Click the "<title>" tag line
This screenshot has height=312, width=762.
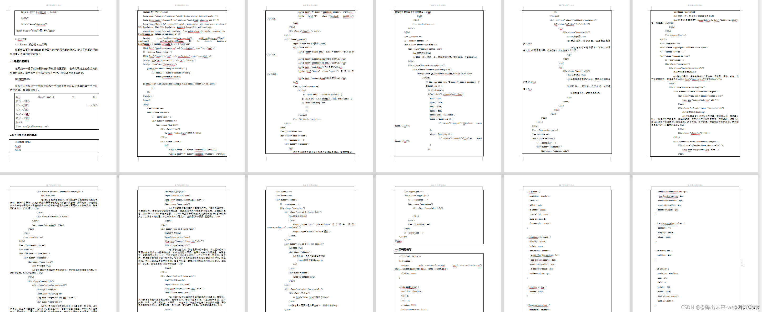[x=155, y=12]
